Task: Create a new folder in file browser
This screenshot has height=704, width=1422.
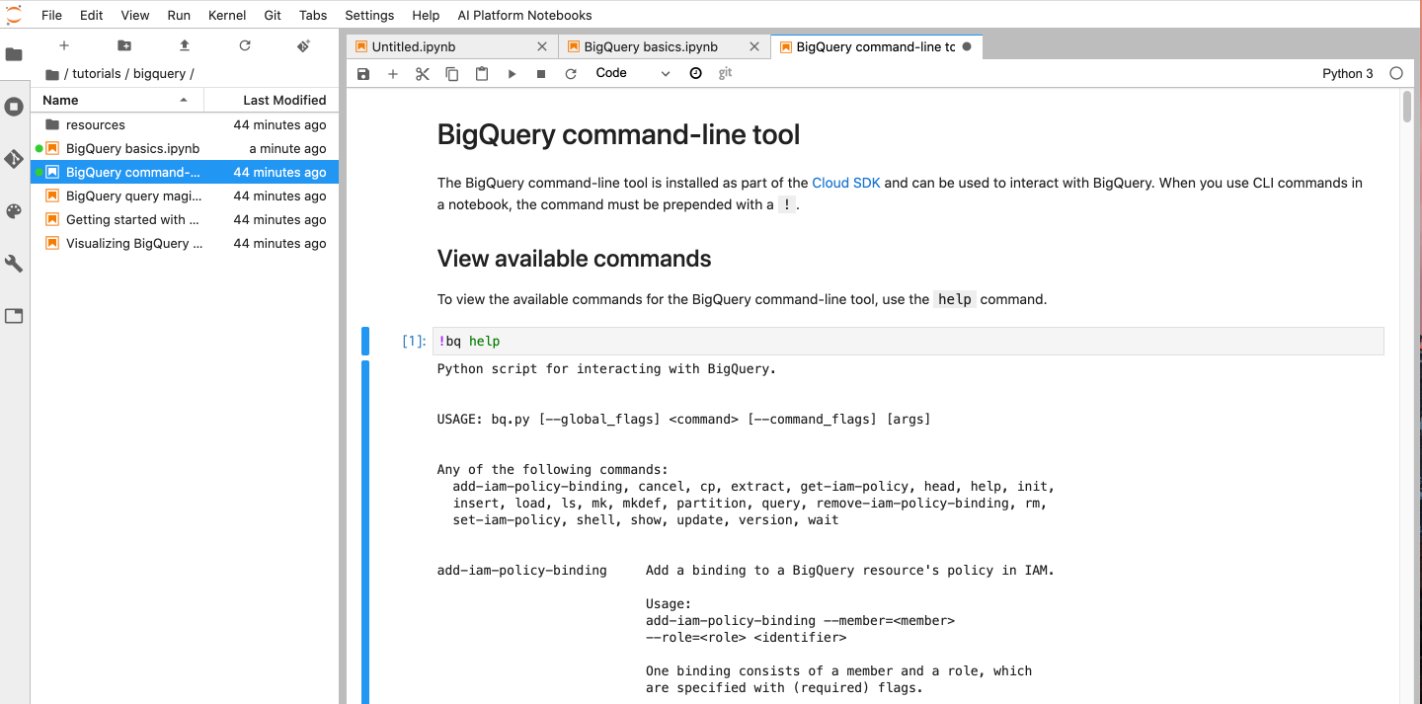Action: tap(124, 45)
